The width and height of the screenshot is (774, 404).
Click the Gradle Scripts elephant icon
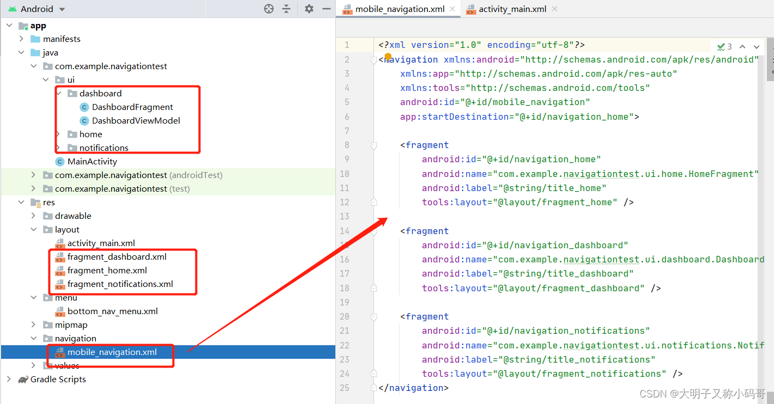(23, 379)
